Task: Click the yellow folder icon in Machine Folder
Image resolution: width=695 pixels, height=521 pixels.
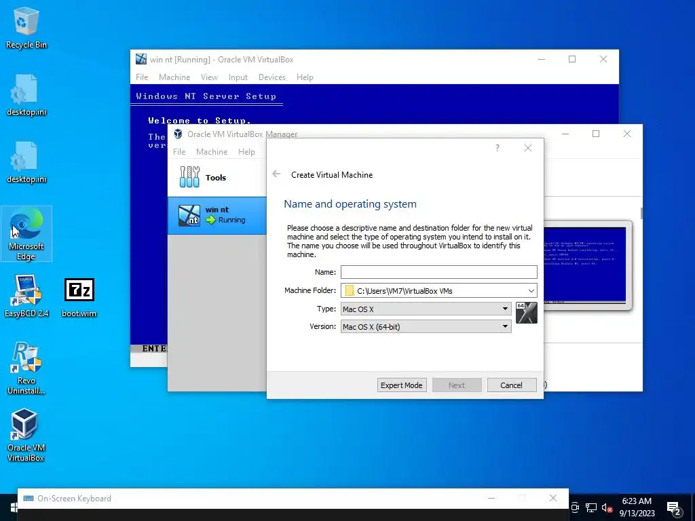Action: [350, 290]
